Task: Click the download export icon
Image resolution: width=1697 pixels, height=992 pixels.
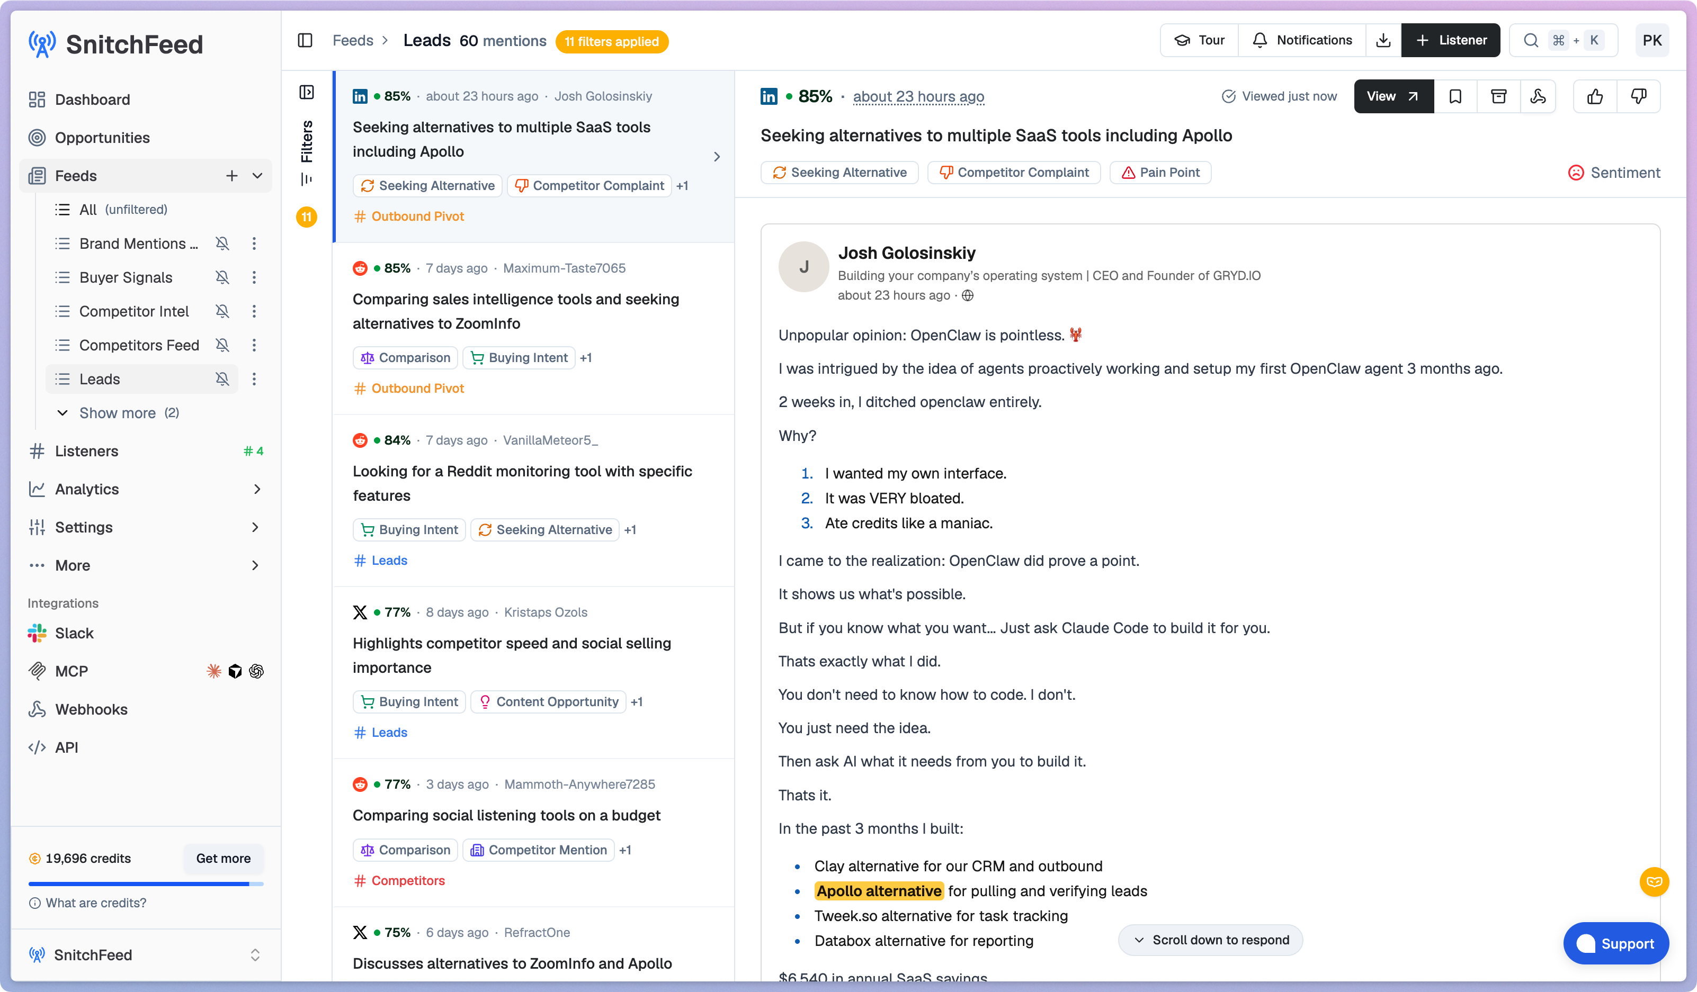Action: pos(1383,40)
